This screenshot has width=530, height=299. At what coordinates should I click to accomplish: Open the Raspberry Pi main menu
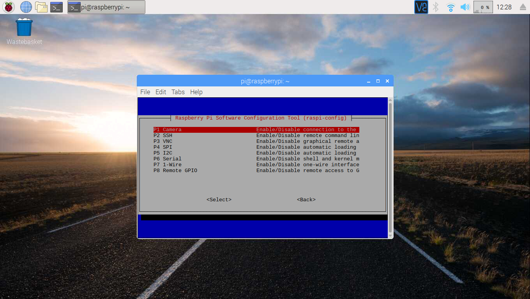pyautogui.click(x=9, y=7)
